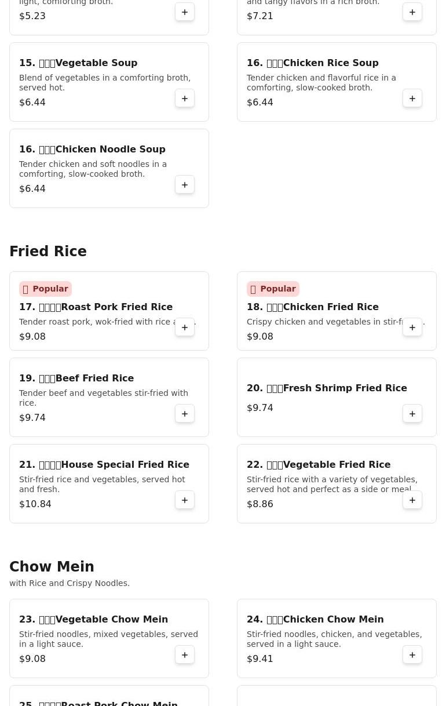Add Vegetable Chow Mein using plus icon
This screenshot has width=446, height=706.
(x=185, y=655)
